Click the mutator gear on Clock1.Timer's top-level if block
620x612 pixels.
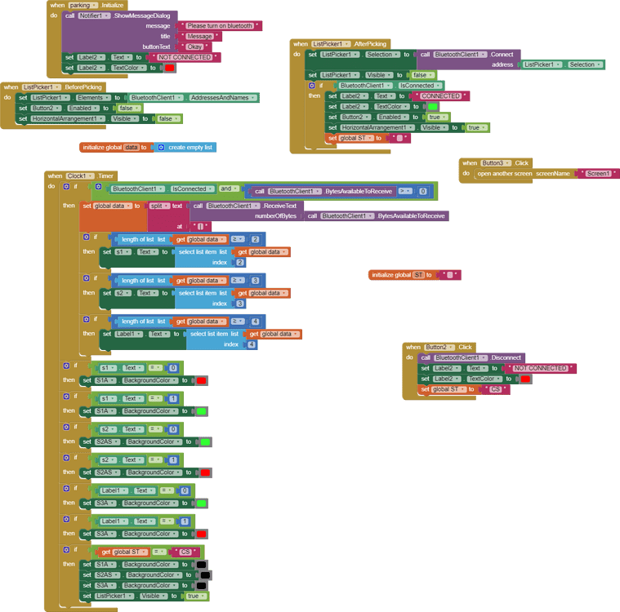(x=66, y=187)
